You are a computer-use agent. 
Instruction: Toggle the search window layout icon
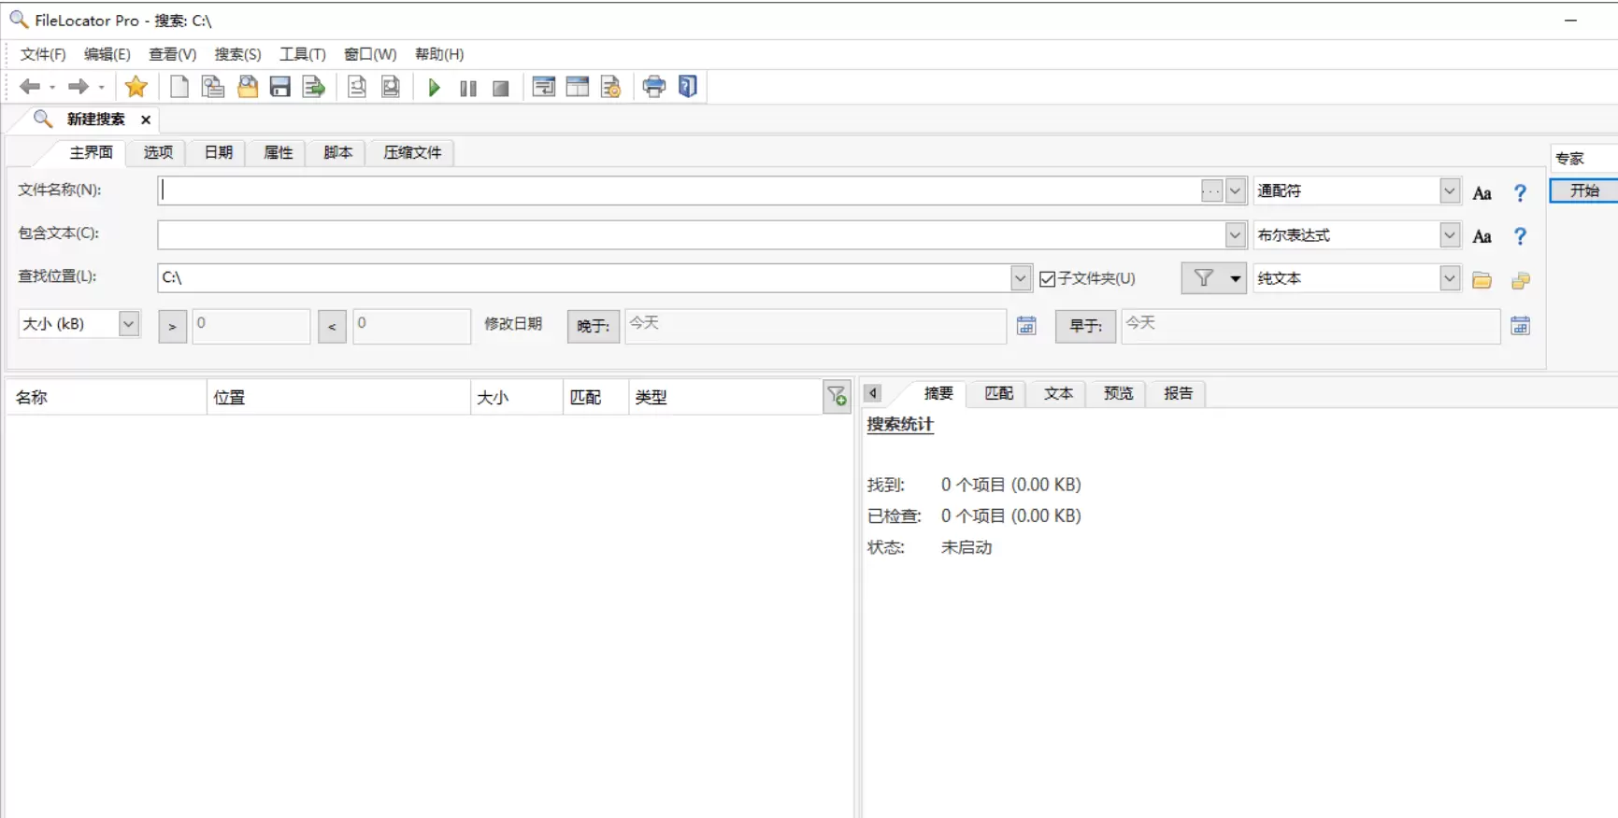pyautogui.click(x=544, y=87)
